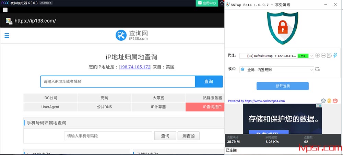
Task: Click the page icon beside the URL
Action: pyautogui.click(x=9, y=21)
